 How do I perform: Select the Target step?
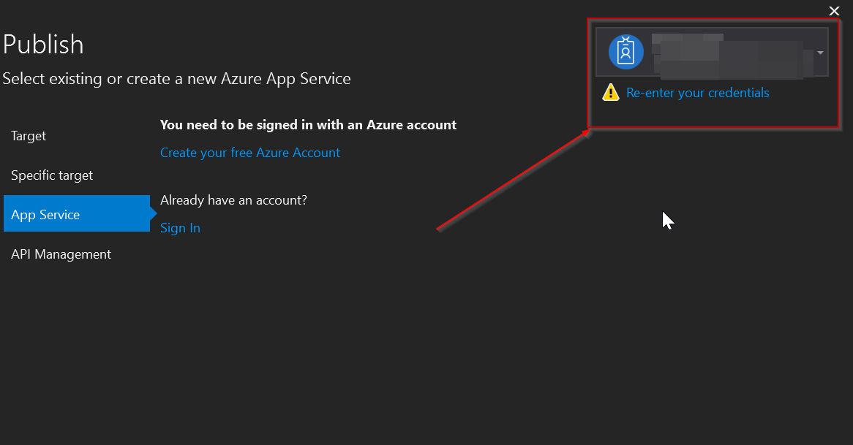(x=29, y=136)
